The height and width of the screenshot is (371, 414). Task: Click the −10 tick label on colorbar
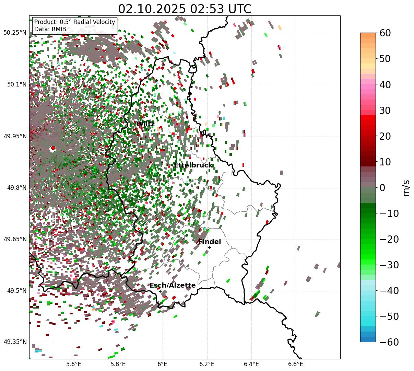(389, 213)
